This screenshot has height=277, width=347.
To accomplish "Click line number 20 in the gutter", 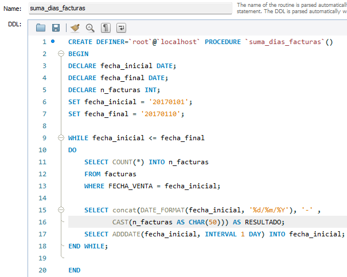I will (x=44, y=270).
